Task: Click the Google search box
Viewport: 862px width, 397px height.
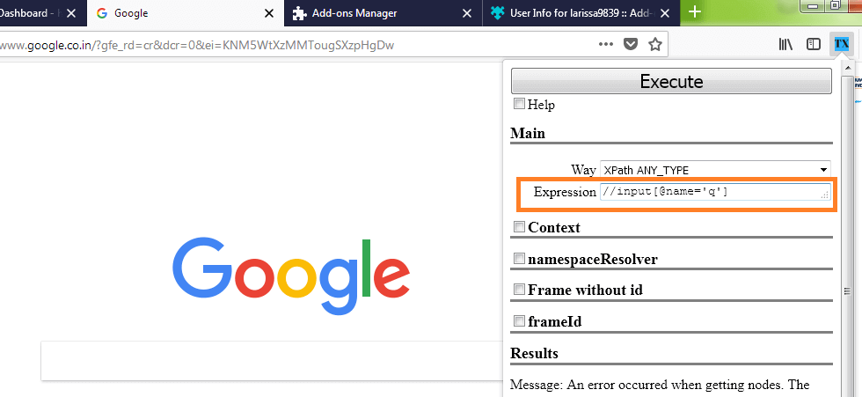Action: tap(272, 361)
